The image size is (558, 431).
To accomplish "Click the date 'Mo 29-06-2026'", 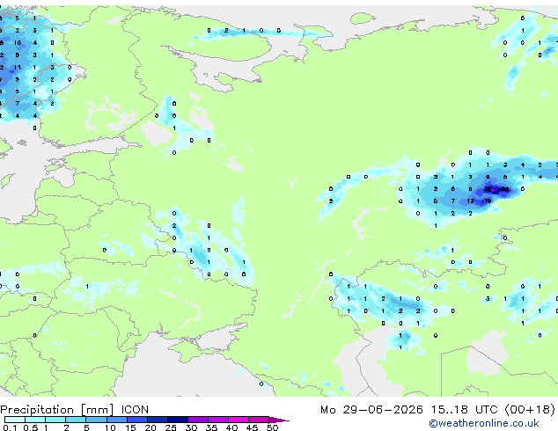I will 372,410.
